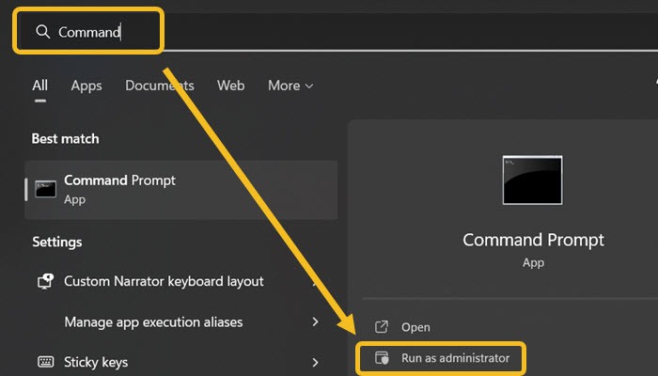
Task: Switch to the Documents tab
Action: pos(160,86)
